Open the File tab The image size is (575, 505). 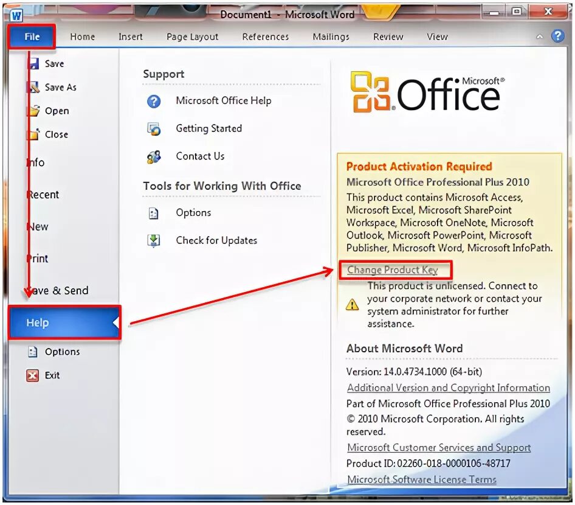pyautogui.click(x=32, y=37)
